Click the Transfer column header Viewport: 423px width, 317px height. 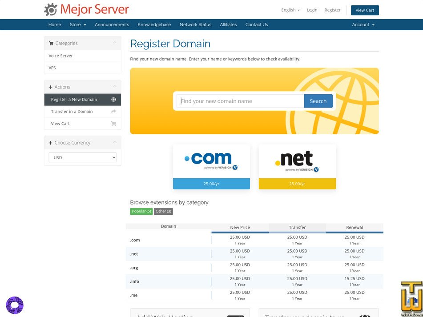(297, 228)
